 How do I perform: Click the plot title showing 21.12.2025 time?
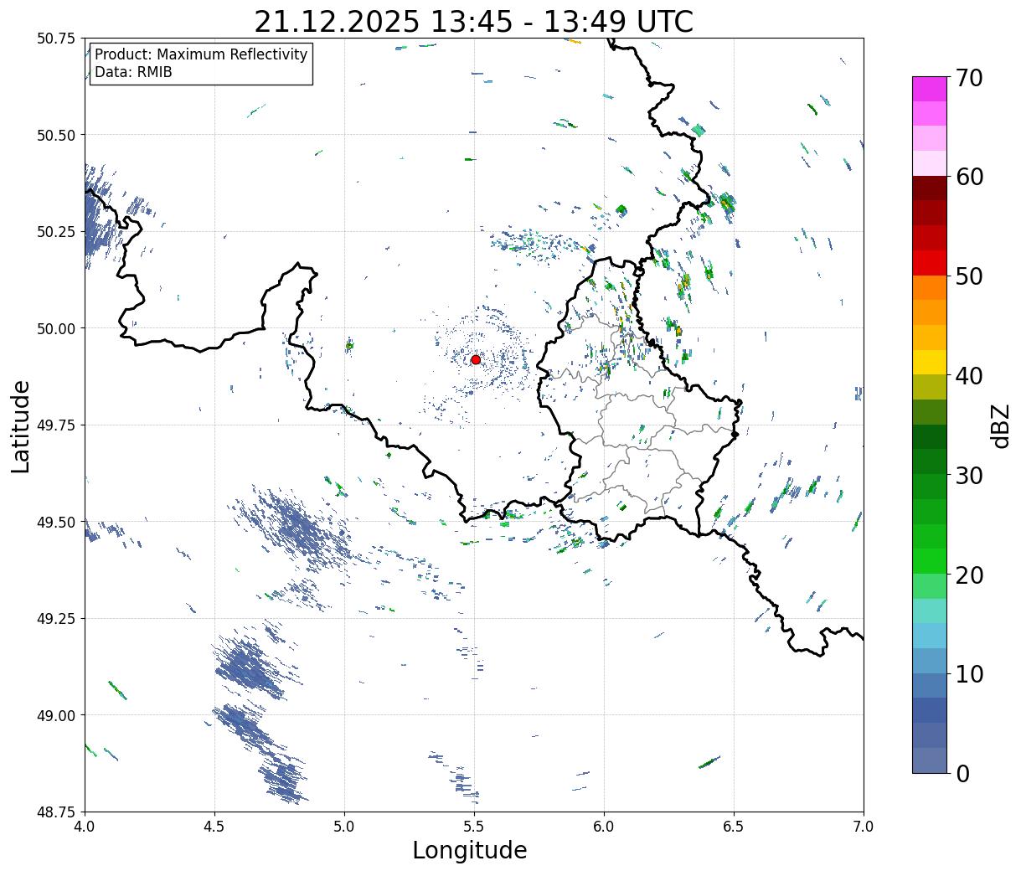click(473, 21)
